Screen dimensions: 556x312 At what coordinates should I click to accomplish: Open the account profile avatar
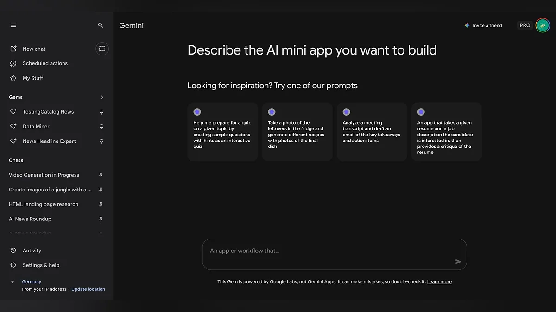543,25
